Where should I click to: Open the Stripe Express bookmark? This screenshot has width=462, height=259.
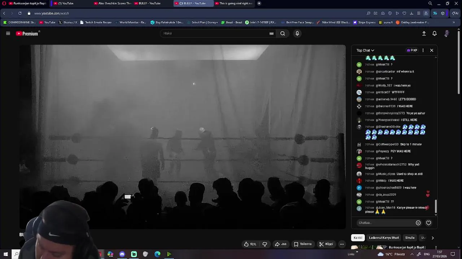[365, 22]
